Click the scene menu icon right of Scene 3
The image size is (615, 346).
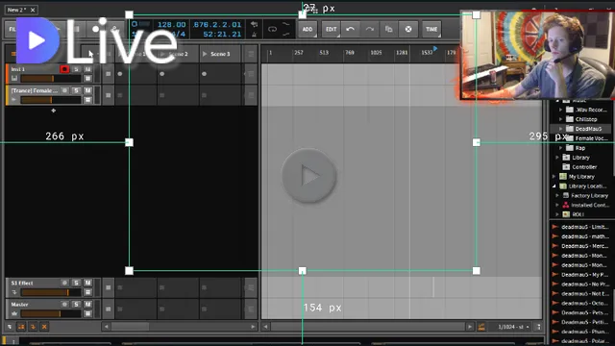tap(250, 54)
